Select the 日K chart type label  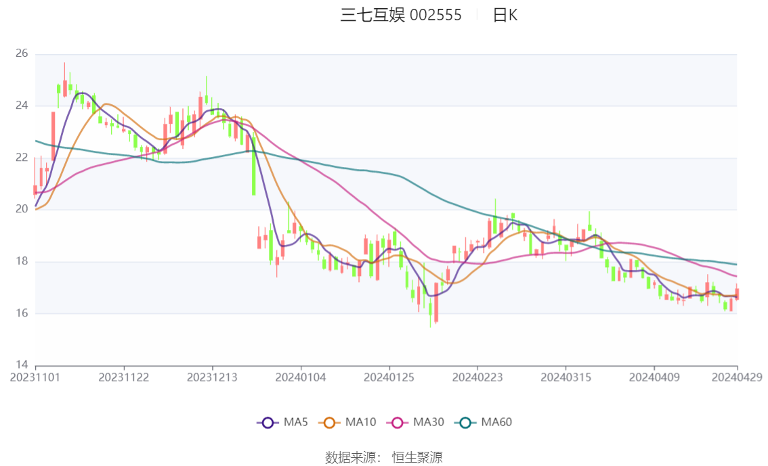pyautogui.click(x=505, y=15)
